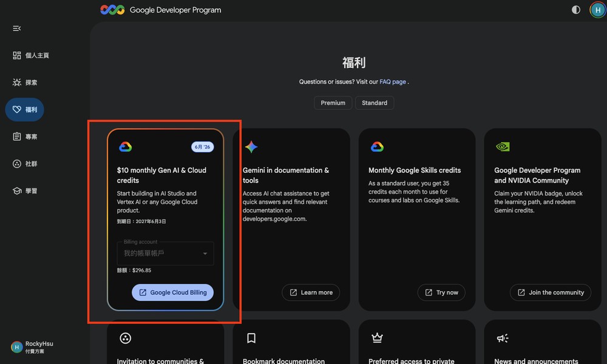This screenshot has height=364, width=607.
Task: Click the crown icon on Preferred access card
Action: (377, 338)
